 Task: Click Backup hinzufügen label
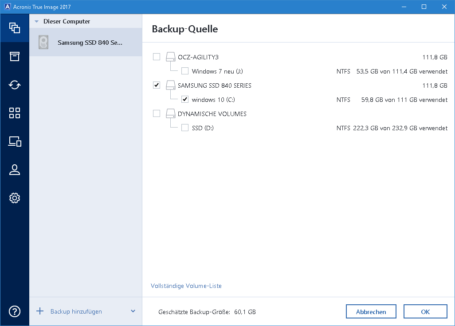pos(76,311)
